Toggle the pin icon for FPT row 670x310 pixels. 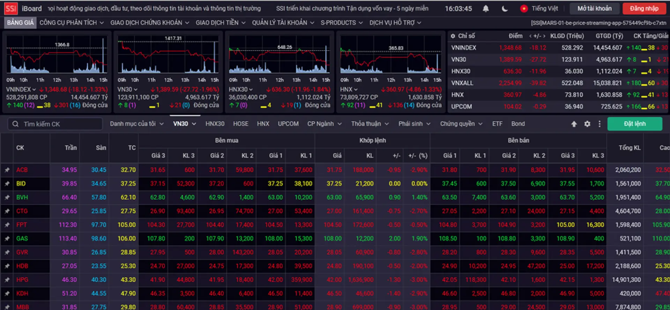tap(7, 225)
